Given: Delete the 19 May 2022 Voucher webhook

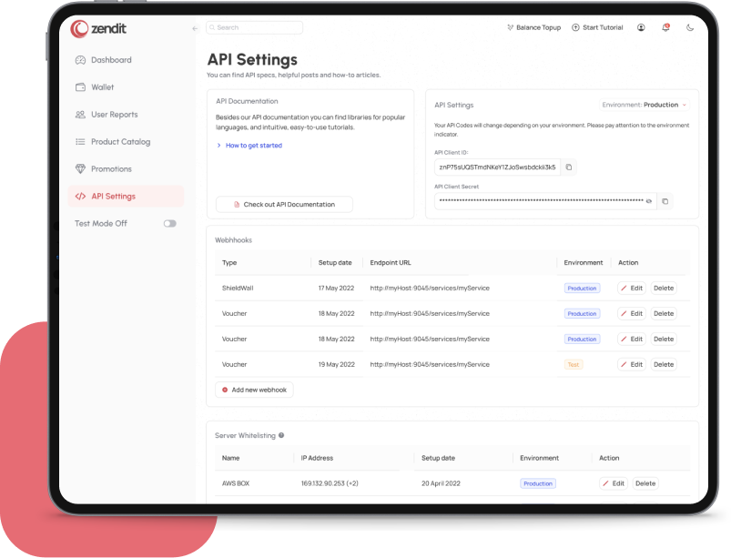Looking at the screenshot, I should [664, 364].
